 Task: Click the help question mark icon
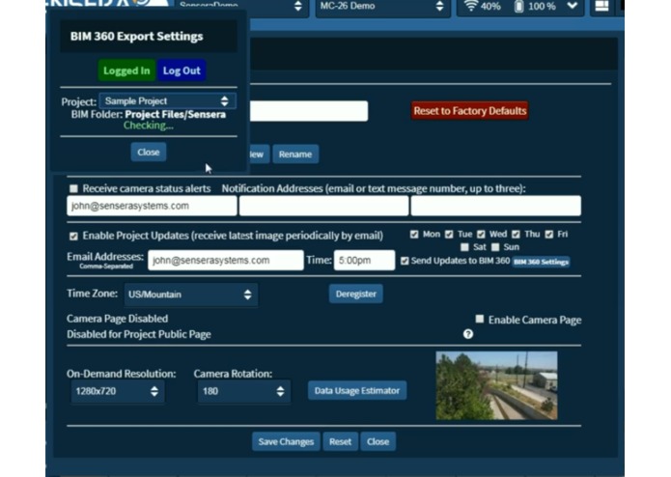[x=468, y=334]
